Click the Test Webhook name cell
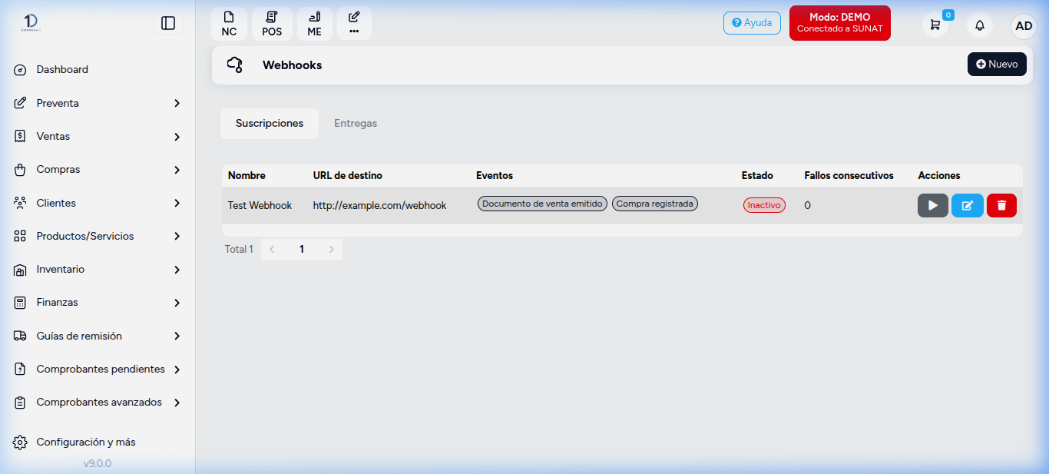The width and height of the screenshot is (1049, 474). (x=260, y=206)
